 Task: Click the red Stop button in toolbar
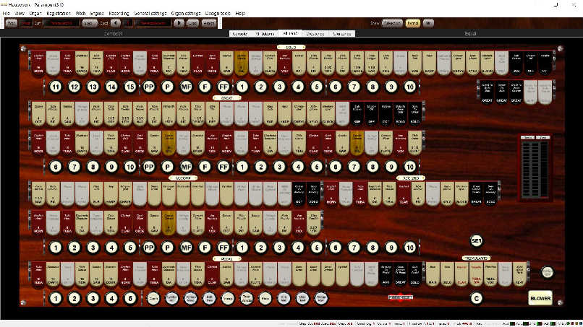click(x=25, y=23)
